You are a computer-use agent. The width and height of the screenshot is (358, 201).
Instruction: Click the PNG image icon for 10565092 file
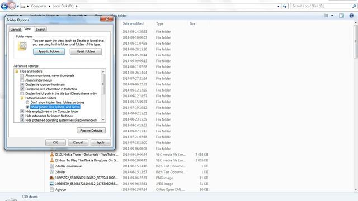coord(52,178)
